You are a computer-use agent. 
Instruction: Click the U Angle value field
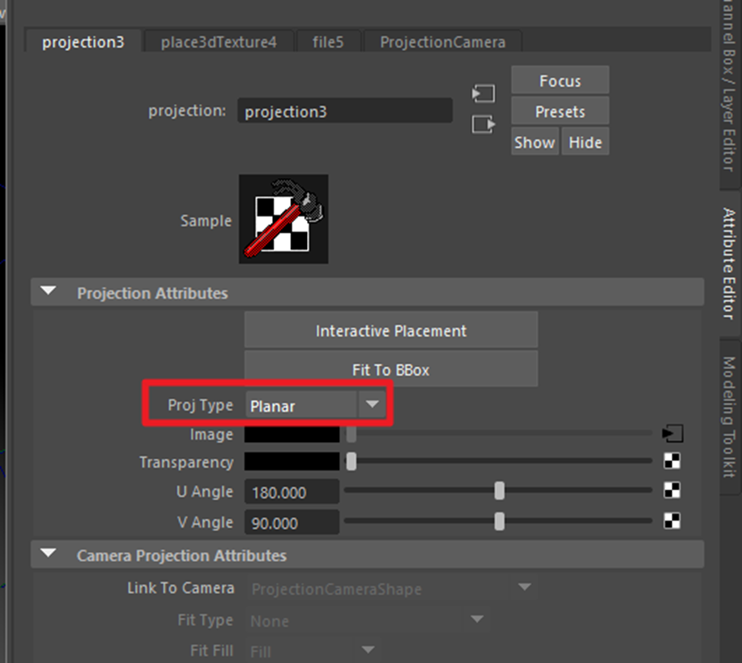point(292,492)
